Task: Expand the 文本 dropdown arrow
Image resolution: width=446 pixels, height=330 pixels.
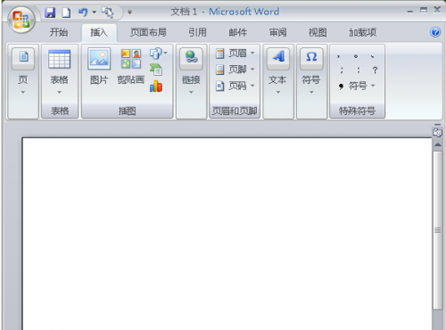Action: [x=278, y=93]
